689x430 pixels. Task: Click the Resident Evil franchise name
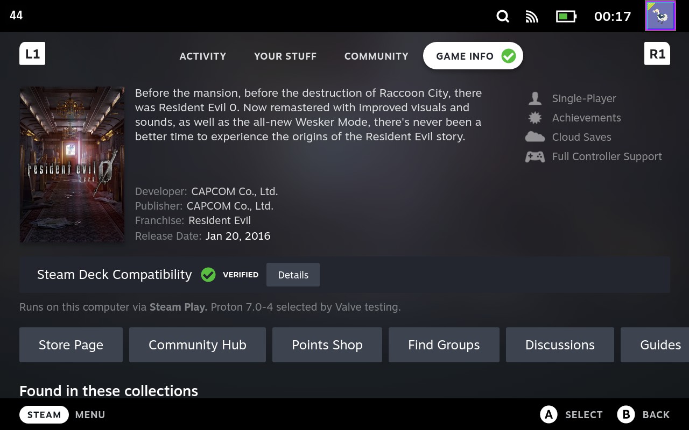[x=220, y=220]
